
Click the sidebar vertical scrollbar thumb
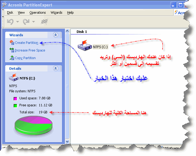click(x=67, y=86)
